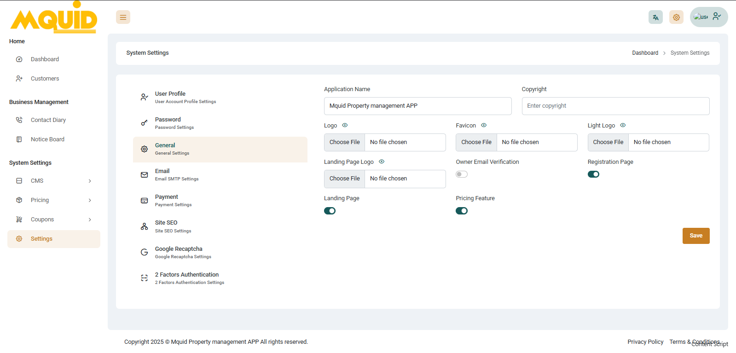Expand the Coupons sidebar menu
Viewport: 736px width, 353px height.
click(x=54, y=220)
